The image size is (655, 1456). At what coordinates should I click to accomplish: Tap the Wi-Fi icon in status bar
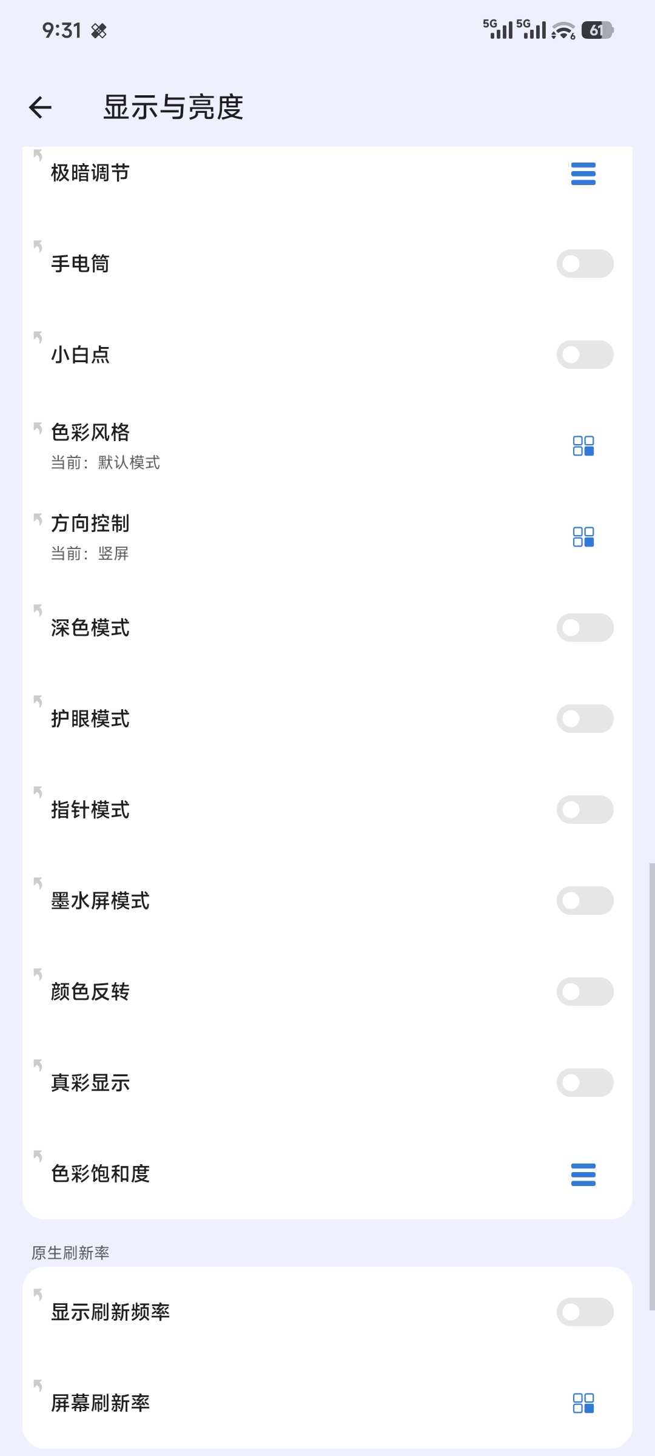563,30
